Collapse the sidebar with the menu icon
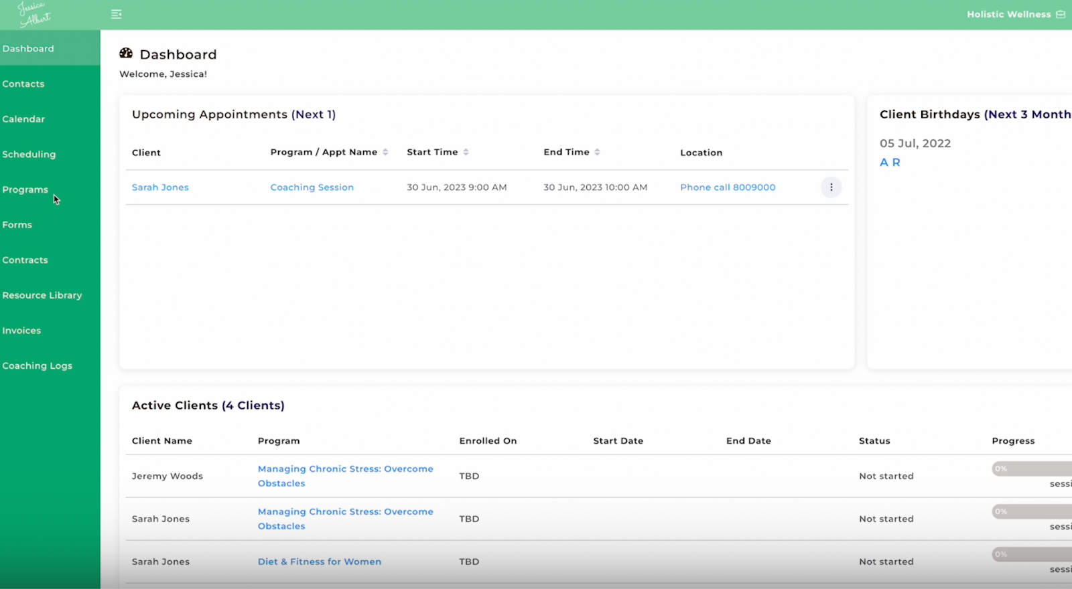 117,14
